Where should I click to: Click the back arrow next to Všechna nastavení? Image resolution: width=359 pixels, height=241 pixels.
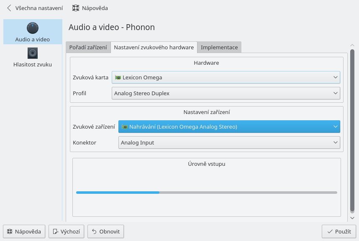pyautogui.click(x=9, y=8)
